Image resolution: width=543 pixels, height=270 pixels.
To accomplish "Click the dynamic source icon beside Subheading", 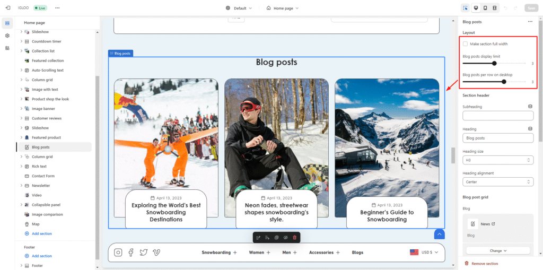I will 530,107.
